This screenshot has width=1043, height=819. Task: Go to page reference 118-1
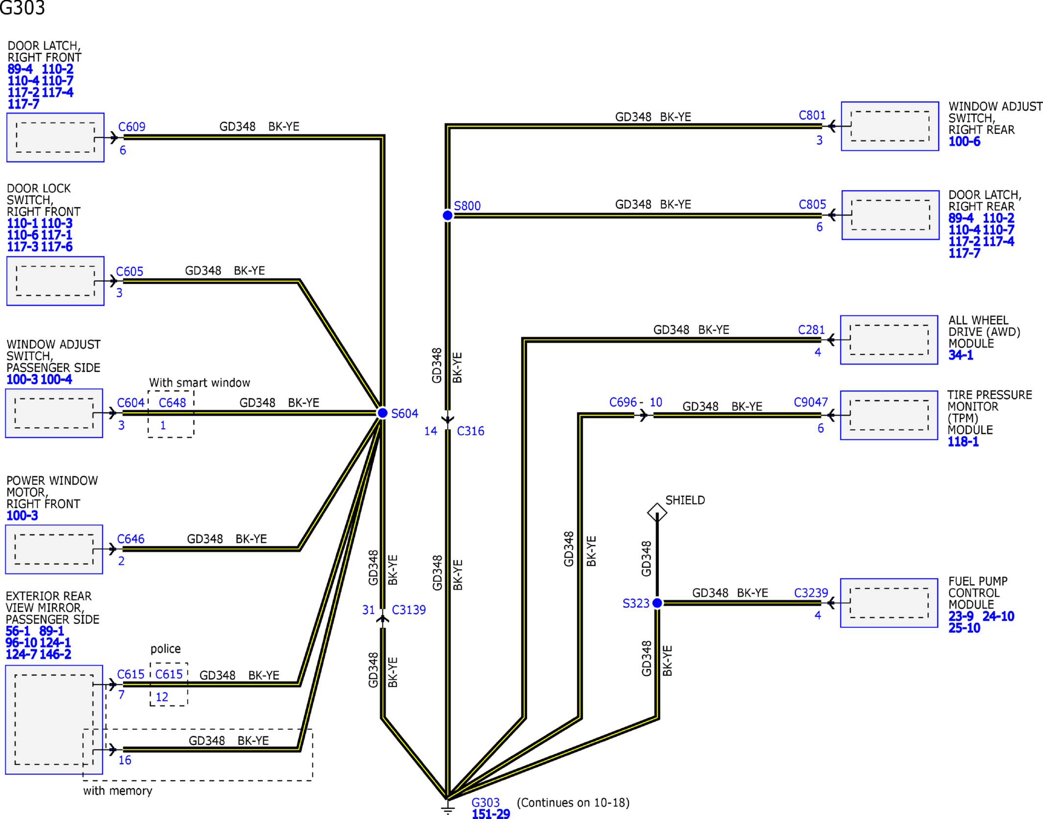click(963, 441)
